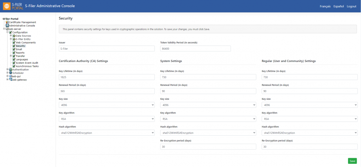Screen dimensions: 361x167
Task: Collapse the Configuration tree node
Action: (x=7, y=32)
